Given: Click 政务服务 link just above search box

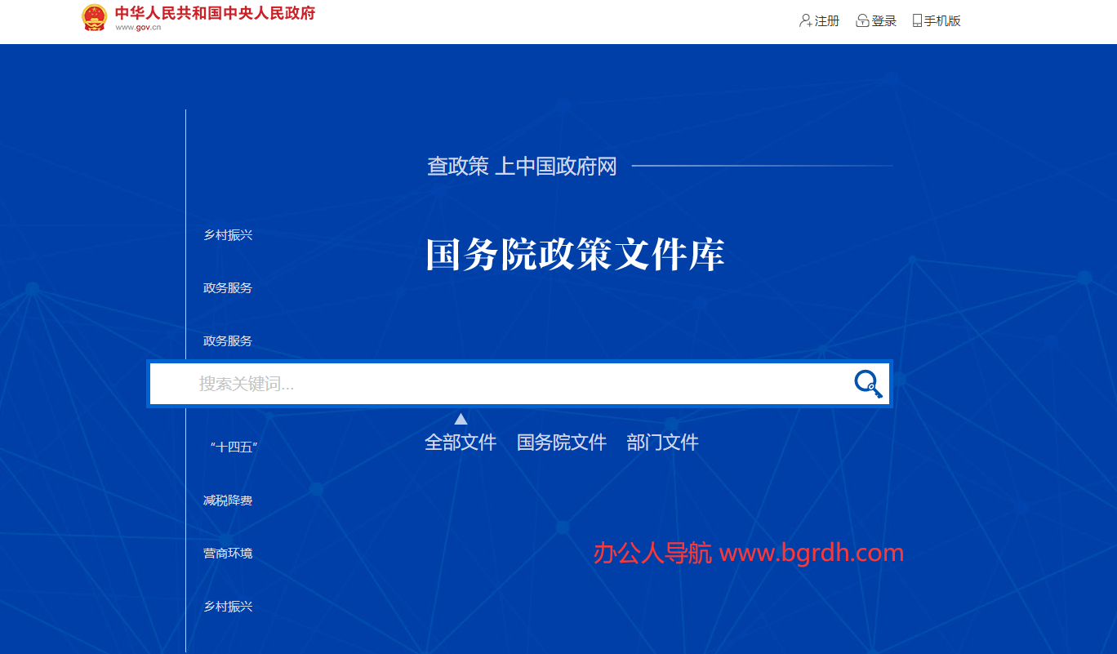Looking at the screenshot, I should coord(228,341).
